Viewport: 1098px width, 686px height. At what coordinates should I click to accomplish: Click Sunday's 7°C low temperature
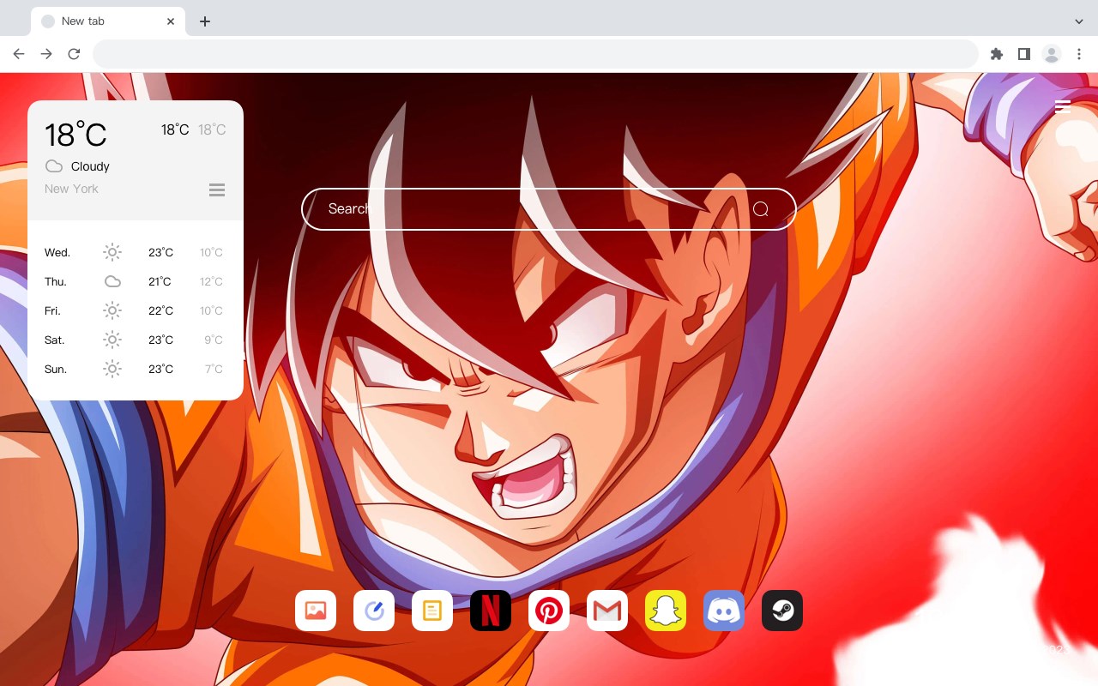coord(214,369)
